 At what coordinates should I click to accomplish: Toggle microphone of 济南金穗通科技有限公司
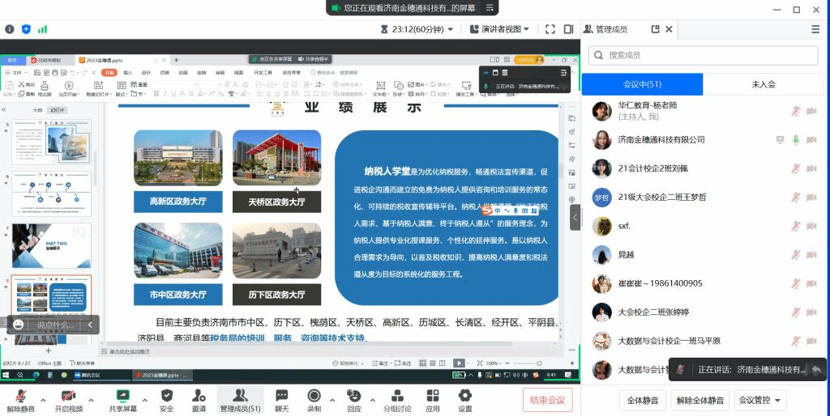795,139
